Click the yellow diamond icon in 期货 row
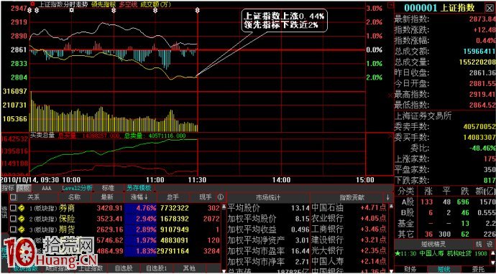The image size is (496, 274). coord(21,230)
